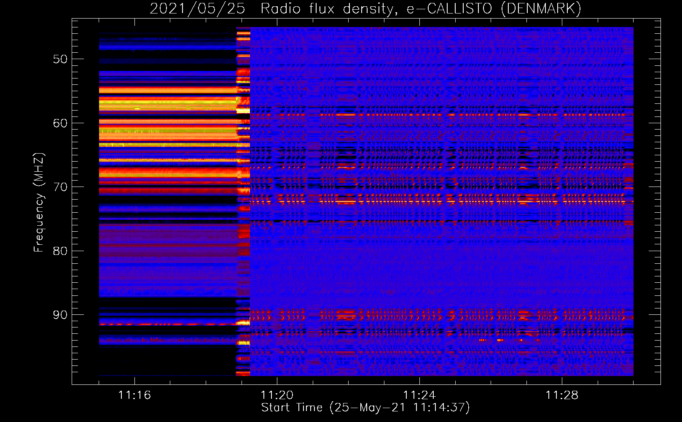Screen dimensions: 682x422
Task: Click the 11:28 time tick label
Action: click(x=562, y=395)
